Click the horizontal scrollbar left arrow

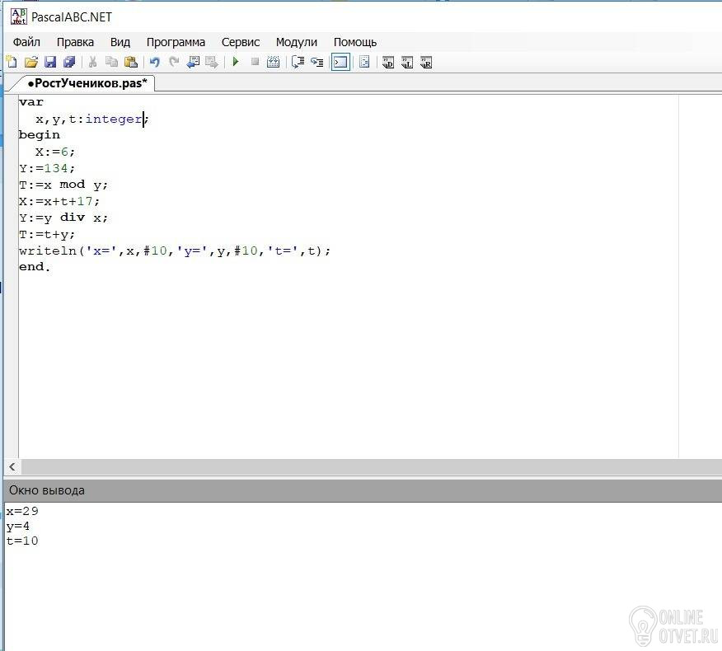(10, 466)
